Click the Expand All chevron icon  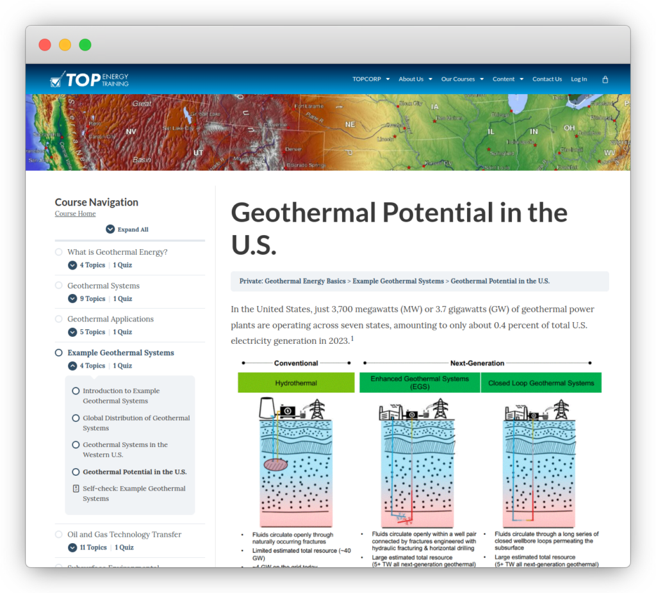pos(110,229)
